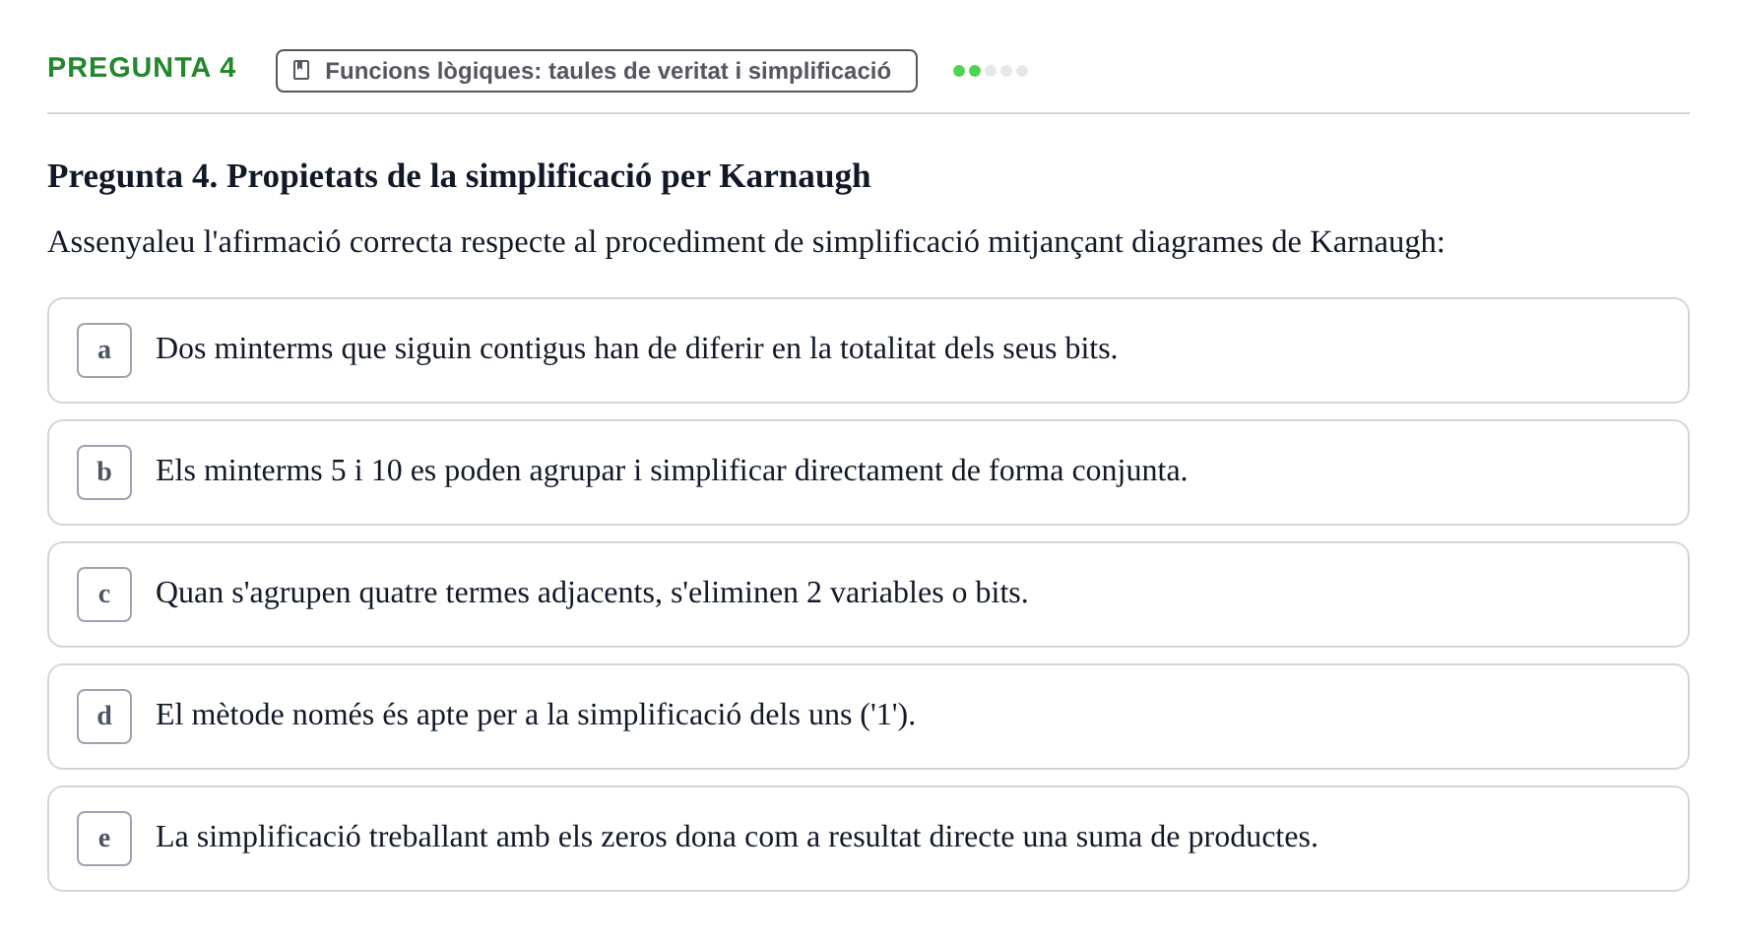Click text 'El mètode només és apte'

click(x=312, y=715)
